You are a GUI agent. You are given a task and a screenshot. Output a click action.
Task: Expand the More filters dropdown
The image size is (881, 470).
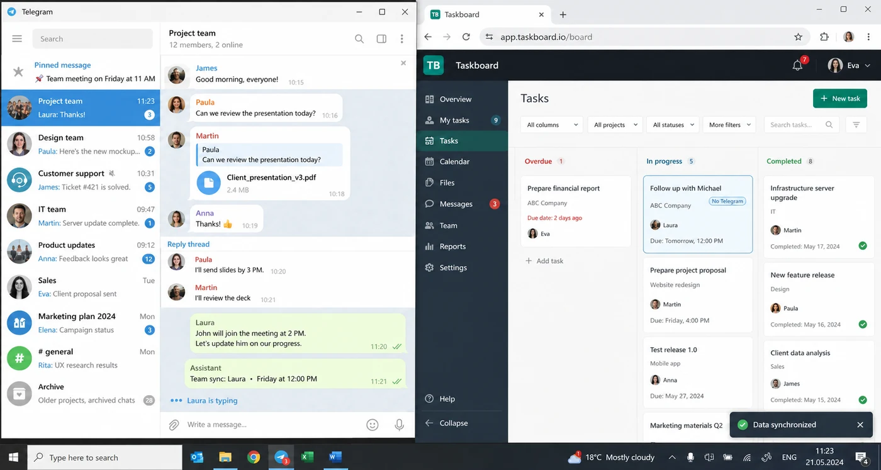click(x=729, y=125)
